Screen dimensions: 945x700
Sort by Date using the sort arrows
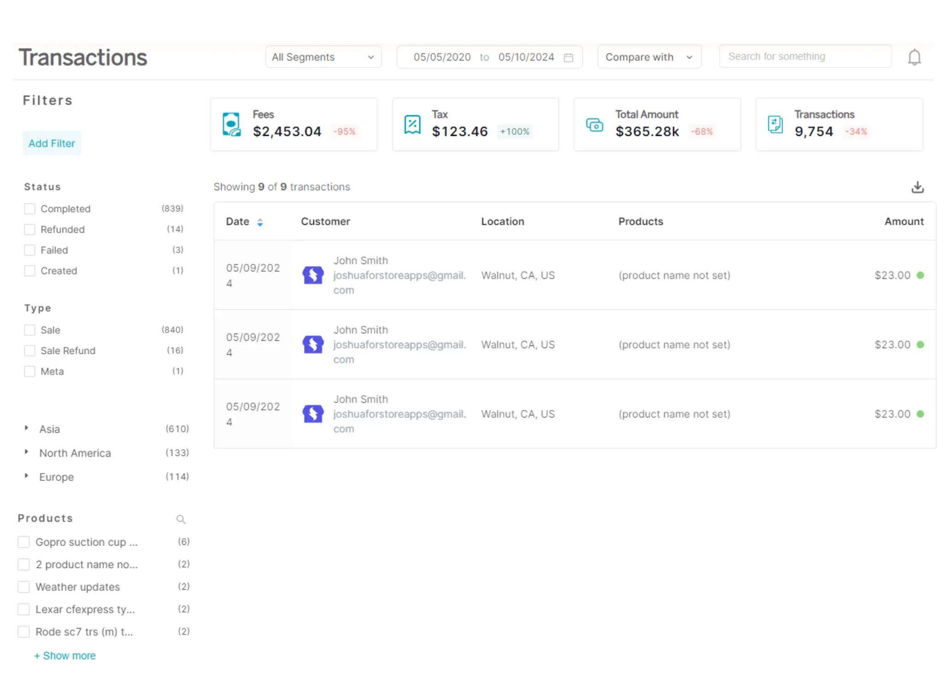tap(260, 222)
